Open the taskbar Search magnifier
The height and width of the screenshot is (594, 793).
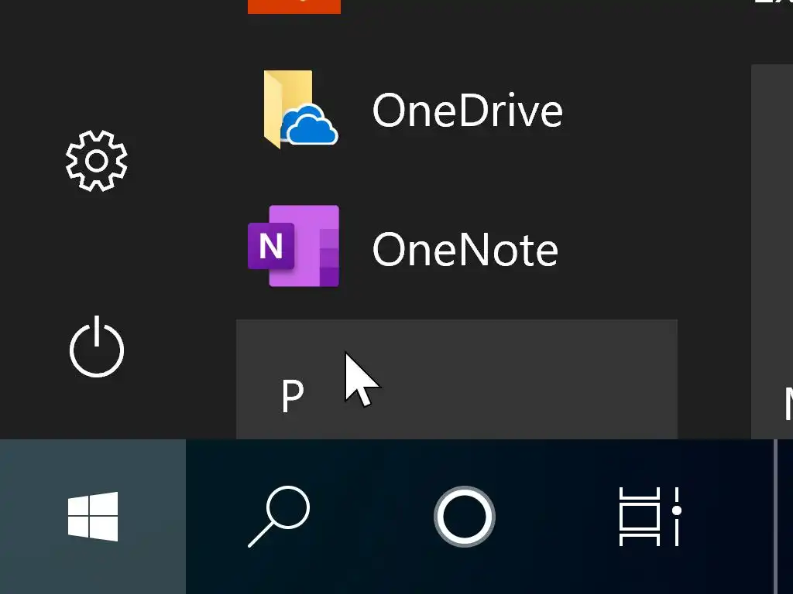[x=279, y=516]
